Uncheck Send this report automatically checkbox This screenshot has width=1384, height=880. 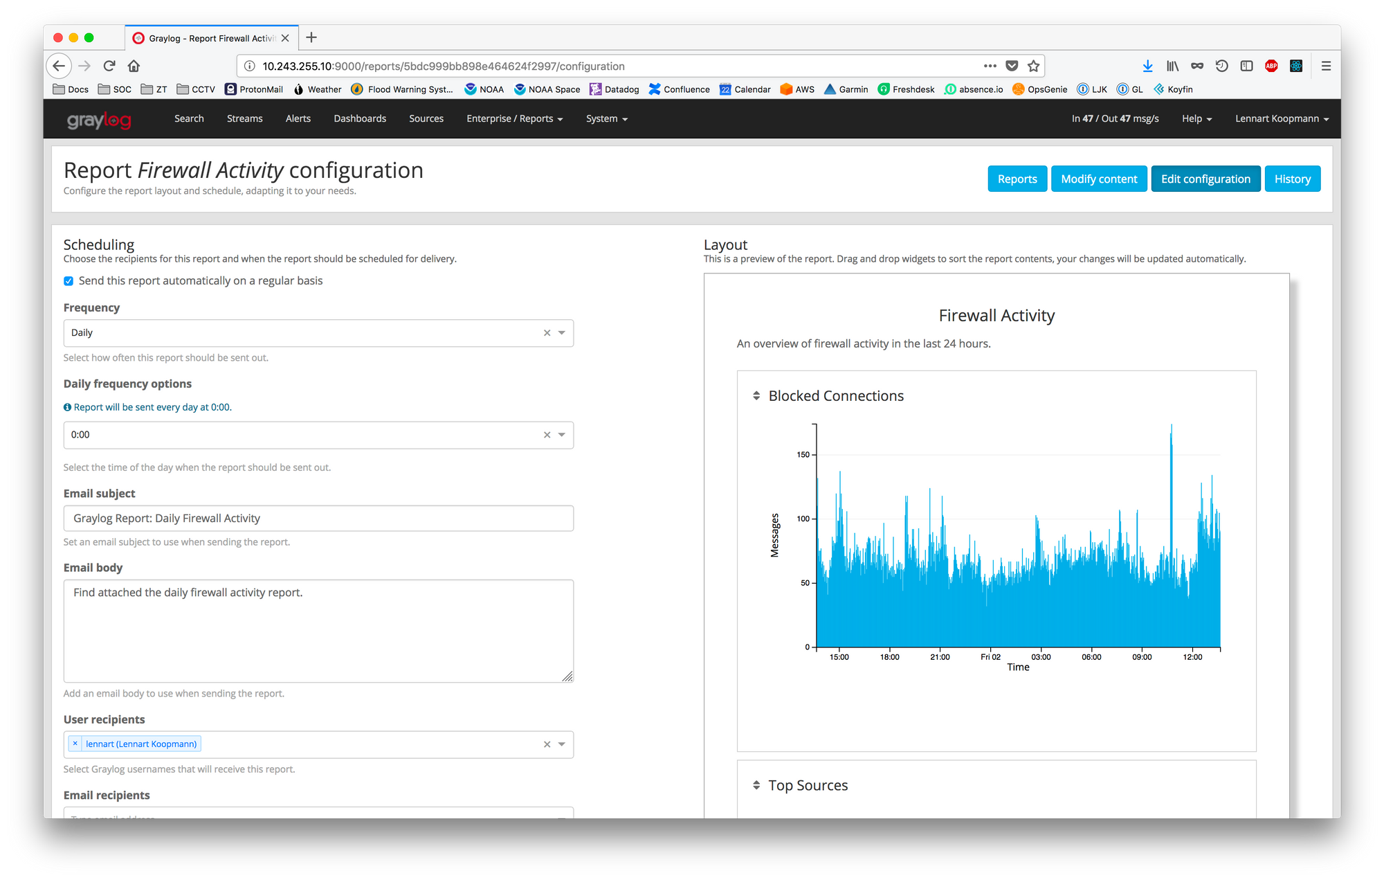[69, 281]
